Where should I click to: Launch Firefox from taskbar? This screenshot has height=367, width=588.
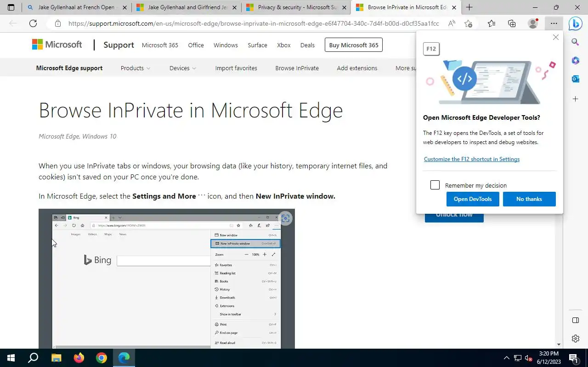[x=79, y=358]
